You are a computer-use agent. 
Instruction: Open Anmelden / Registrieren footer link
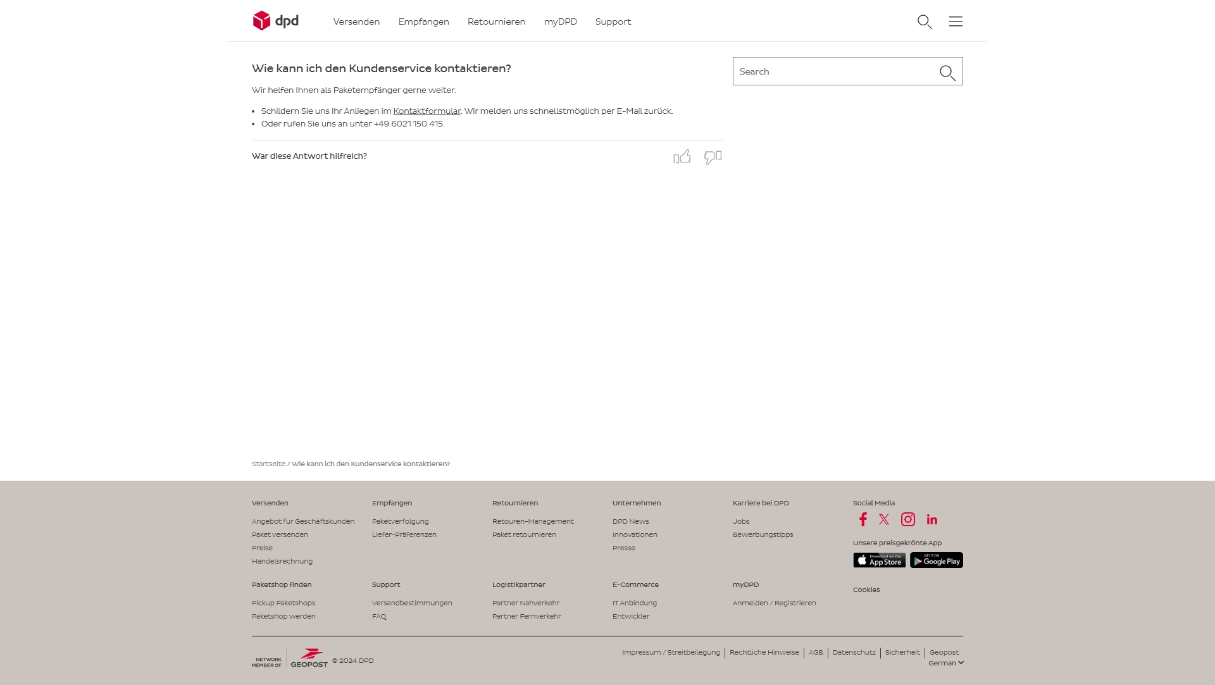(774, 603)
